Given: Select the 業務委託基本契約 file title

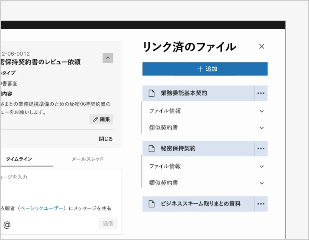Looking at the screenshot, I should click(184, 93).
